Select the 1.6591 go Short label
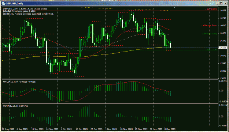This screenshot has width=229, height=132. pyautogui.click(x=209, y=26)
